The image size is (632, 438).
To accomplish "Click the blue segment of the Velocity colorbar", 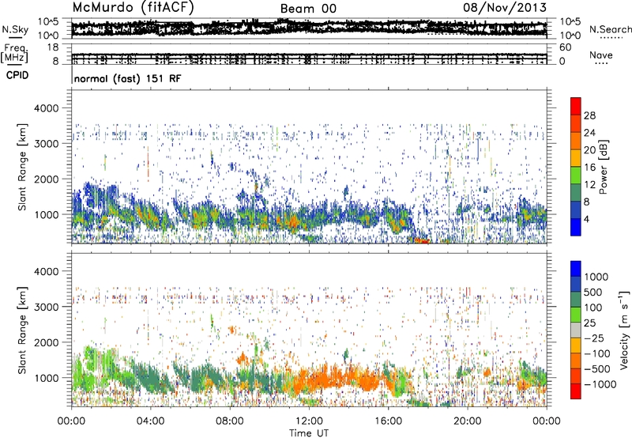I will click(x=576, y=269).
